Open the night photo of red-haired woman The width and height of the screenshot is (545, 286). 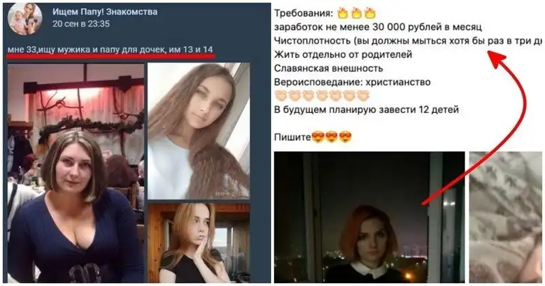369,217
